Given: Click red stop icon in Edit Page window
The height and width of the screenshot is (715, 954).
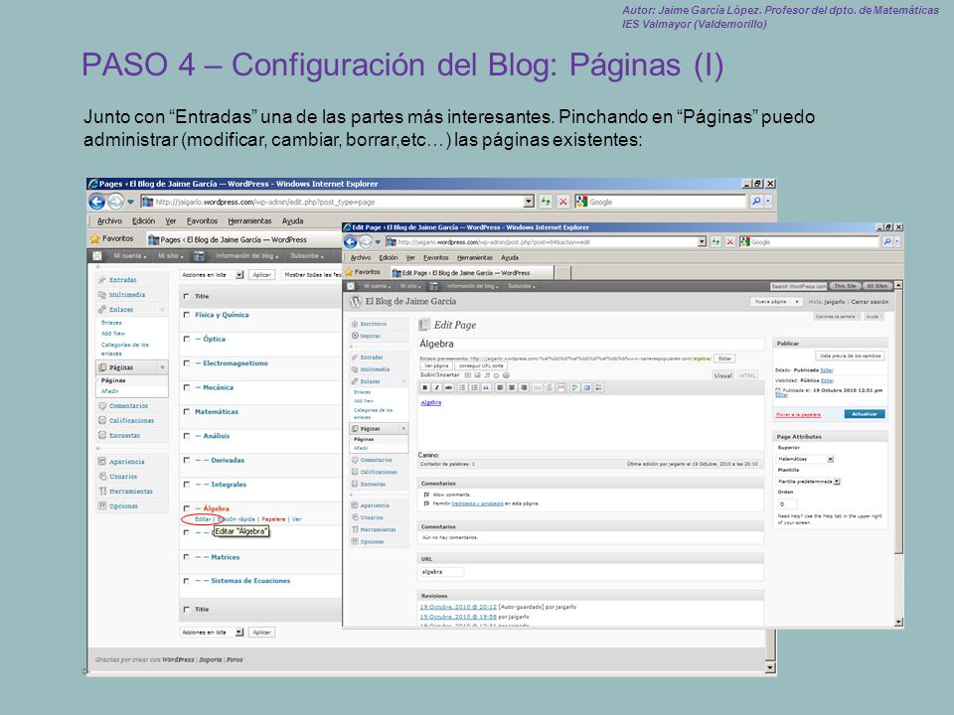Looking at the screenshot, I should [730, 242].
